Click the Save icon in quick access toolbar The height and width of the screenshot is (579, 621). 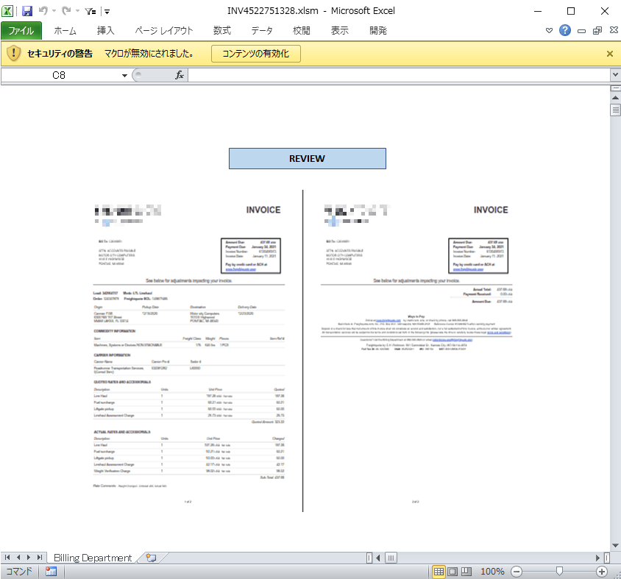27,11
